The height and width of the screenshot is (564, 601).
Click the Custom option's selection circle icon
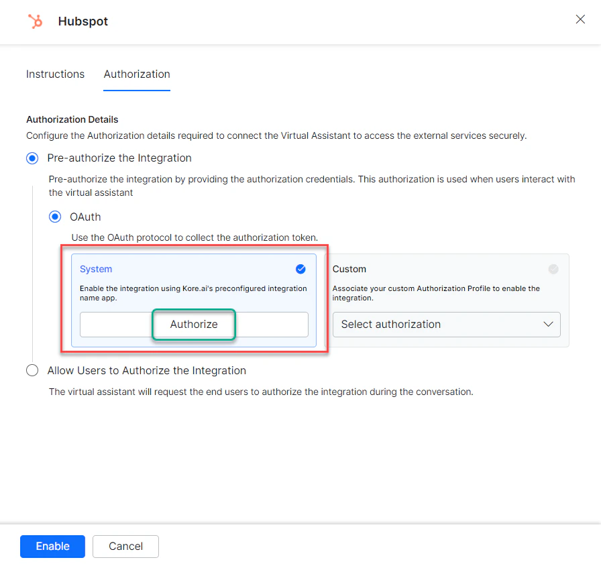(x=553, y=269)
